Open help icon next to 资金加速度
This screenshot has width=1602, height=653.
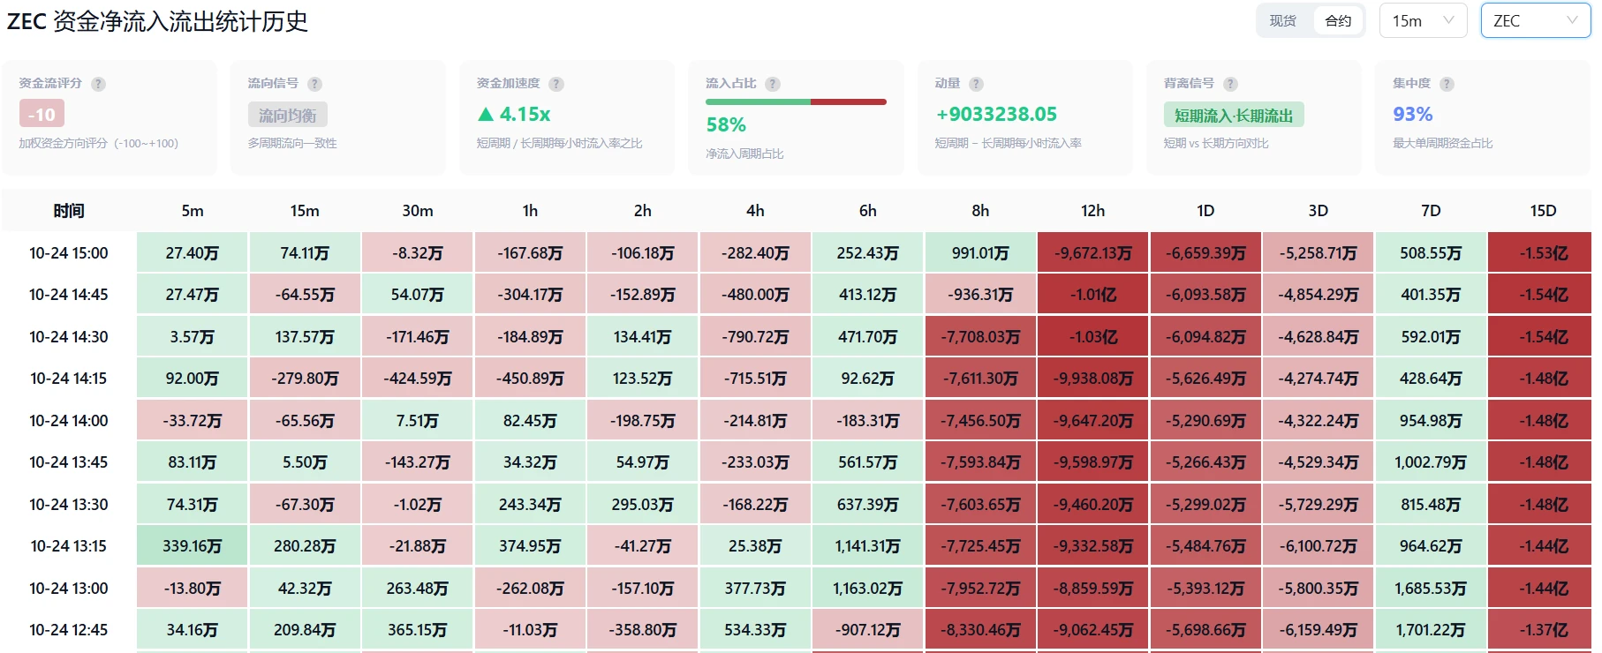pos(556,84)
